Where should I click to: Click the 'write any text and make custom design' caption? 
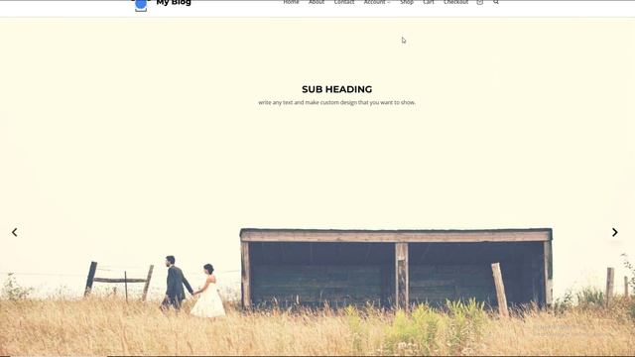pyautogui.click(x=337, y=103)
